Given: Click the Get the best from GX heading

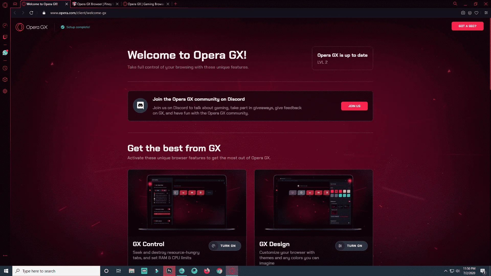Looking at the screenshot, I should point(174,148).
